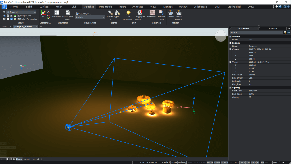The height and width of the screenshot is (164, 291).
Task: Open the Layout1 tab
Action: (27, 159)
